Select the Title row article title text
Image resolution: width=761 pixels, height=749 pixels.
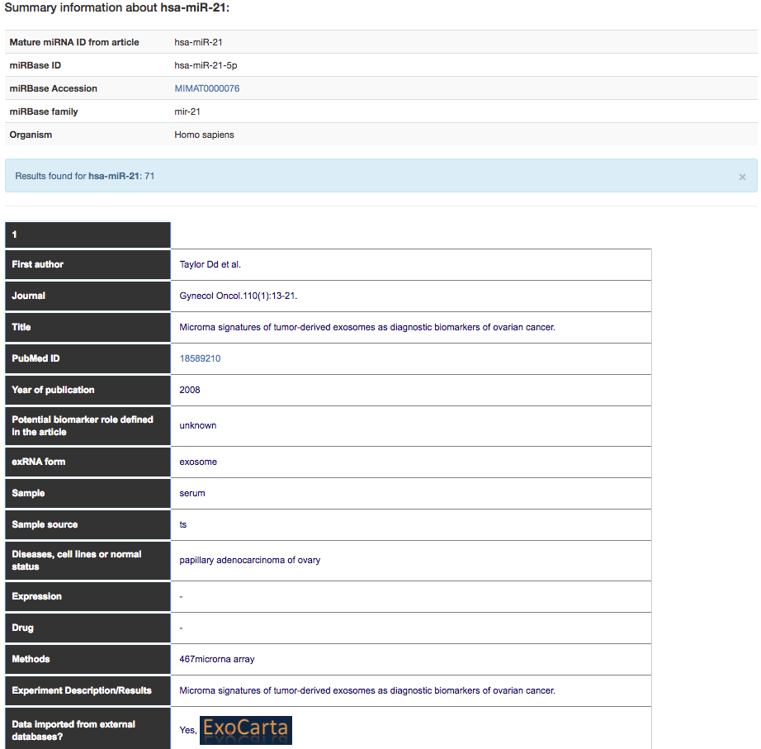[x=367, y=327]
